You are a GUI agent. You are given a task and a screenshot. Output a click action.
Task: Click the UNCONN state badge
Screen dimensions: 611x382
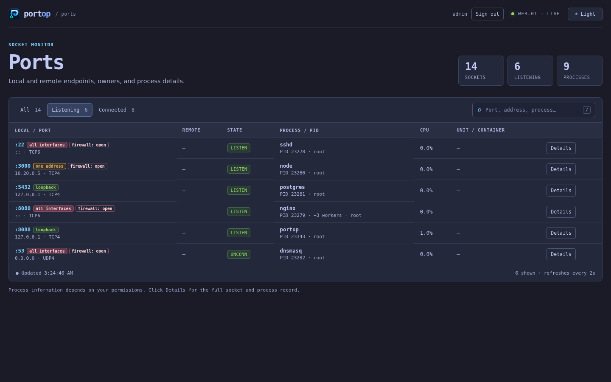point(239,255)
